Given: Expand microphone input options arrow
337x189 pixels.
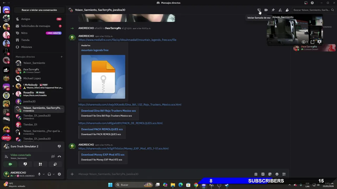Looking at the screenshot, I should [44, 174].
